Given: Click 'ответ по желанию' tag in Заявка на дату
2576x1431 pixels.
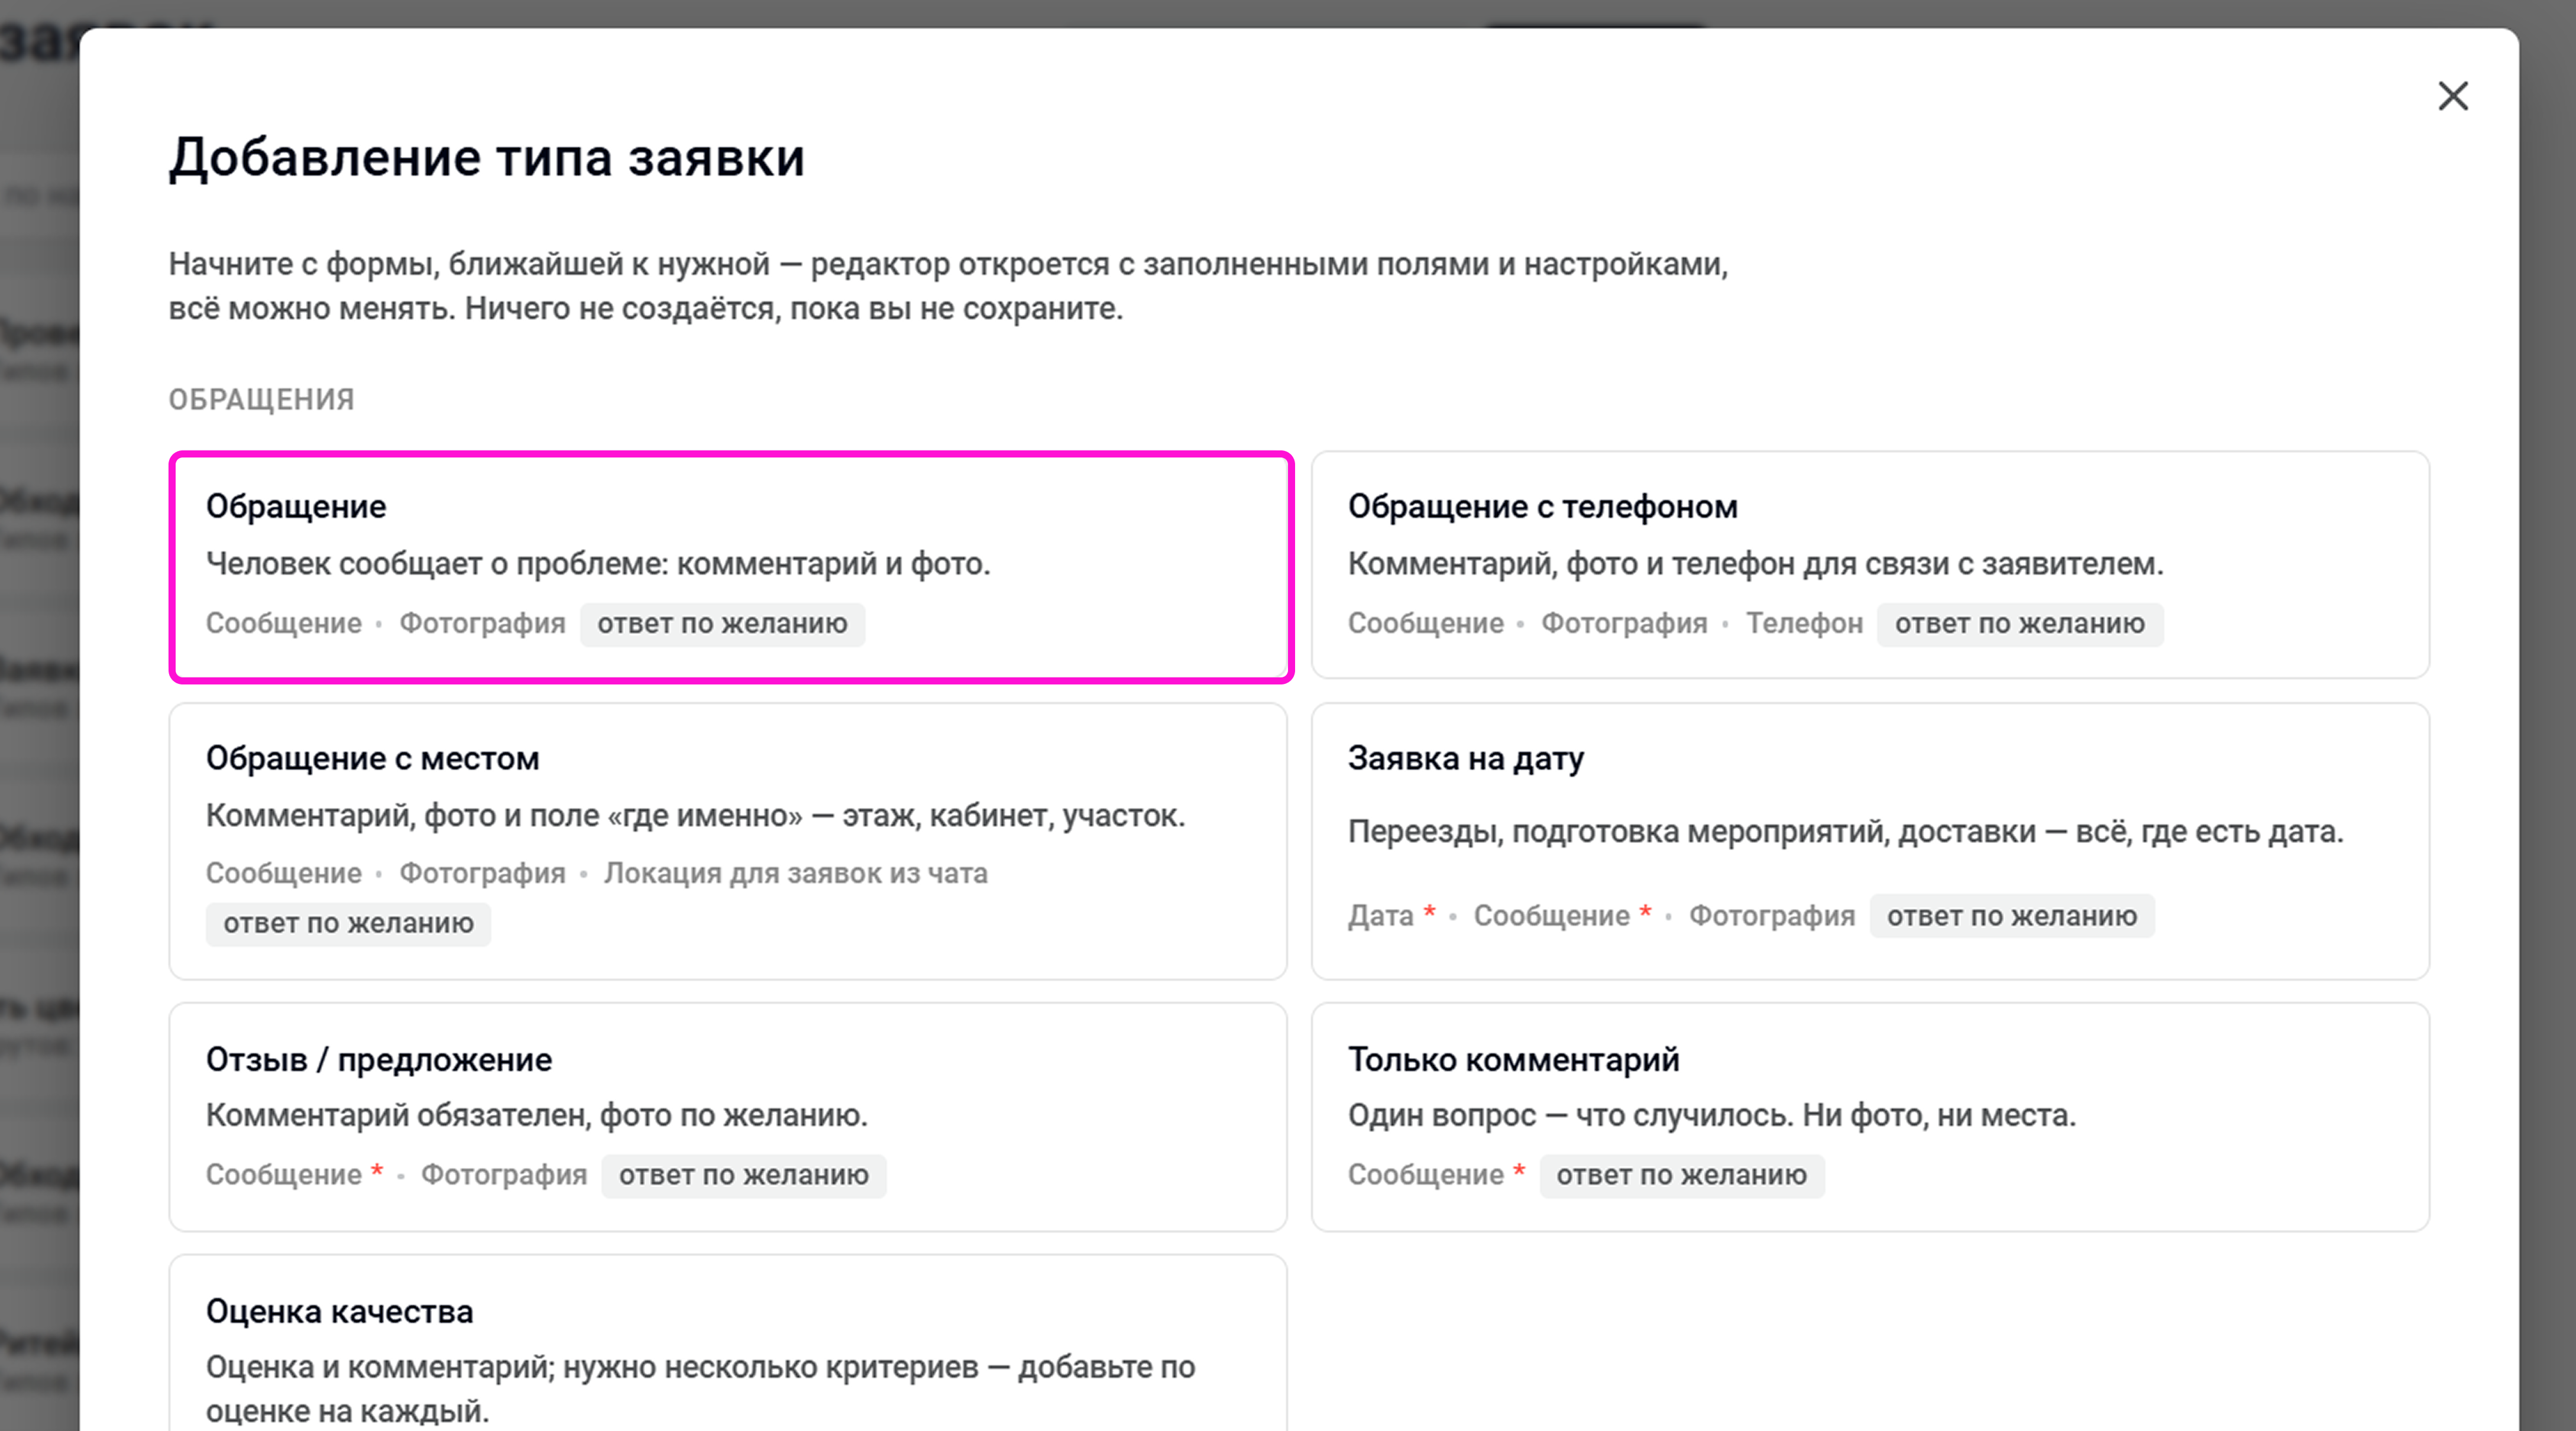Looking at the screenshot, I should pos(2012,916).
